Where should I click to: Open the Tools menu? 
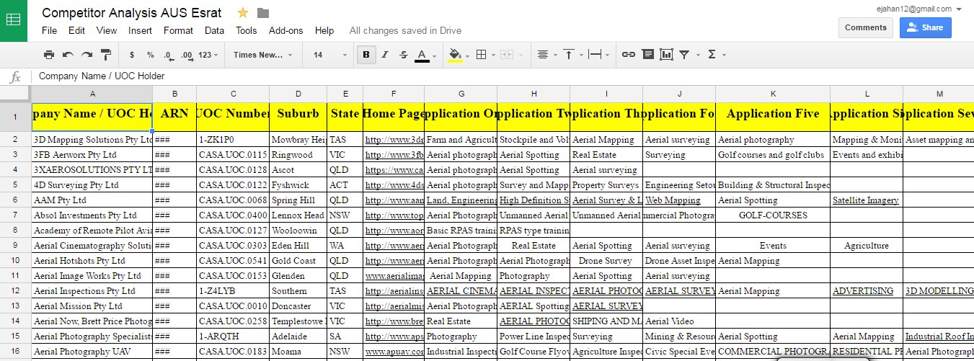[247, 31]
